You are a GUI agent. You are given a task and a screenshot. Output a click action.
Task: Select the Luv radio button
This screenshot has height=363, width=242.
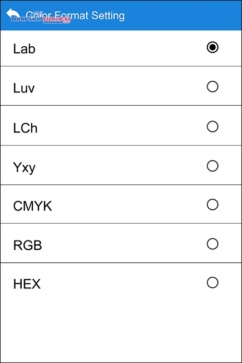[213, 87]
